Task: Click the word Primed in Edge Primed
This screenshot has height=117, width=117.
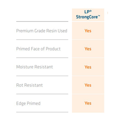Action: point(34,103)
